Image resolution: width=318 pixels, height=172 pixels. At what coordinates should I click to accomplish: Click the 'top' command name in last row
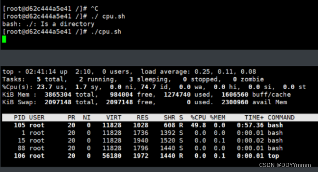[x=273, y=156]
